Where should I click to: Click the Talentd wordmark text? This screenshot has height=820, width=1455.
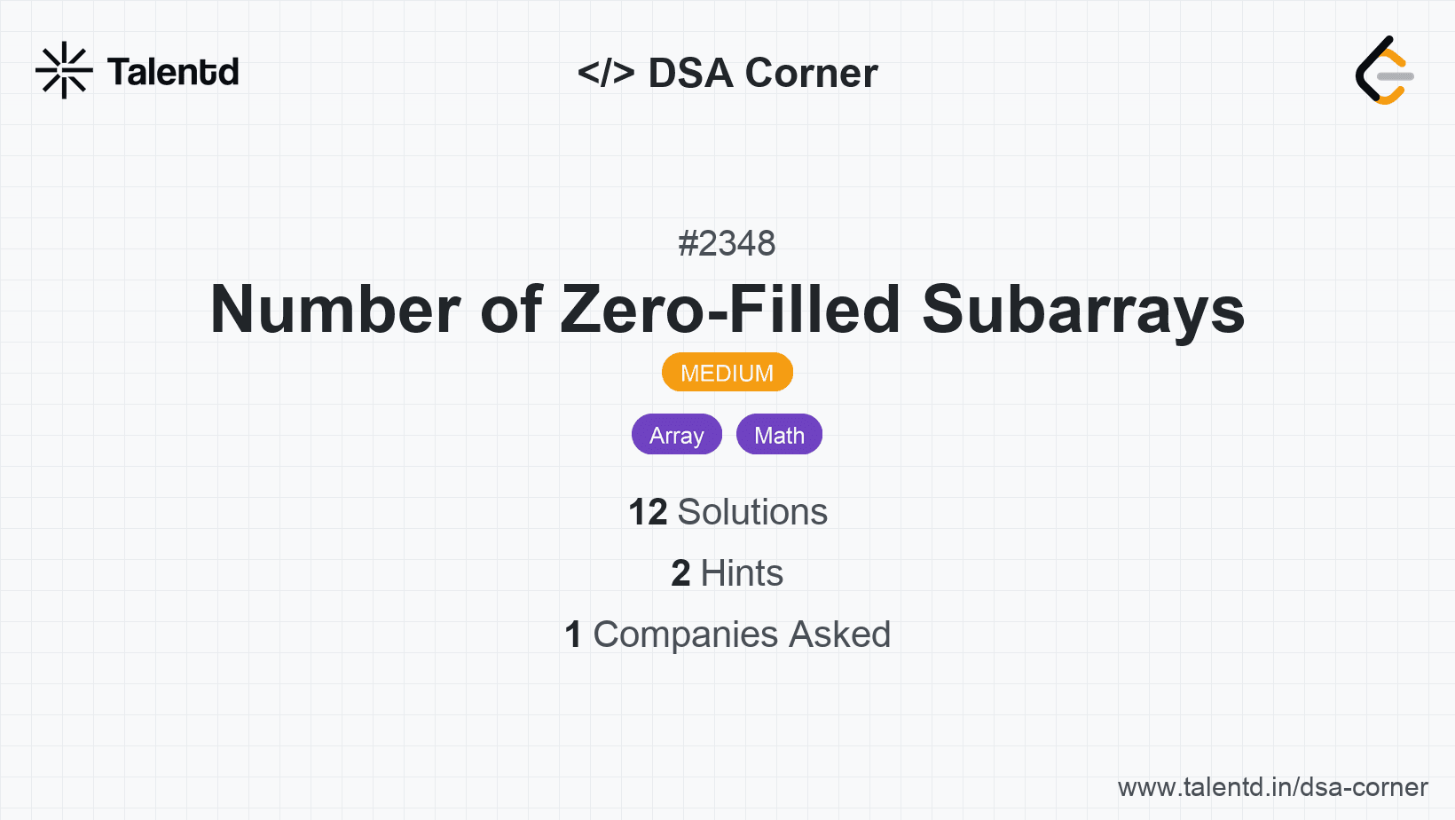click(173, 72)
